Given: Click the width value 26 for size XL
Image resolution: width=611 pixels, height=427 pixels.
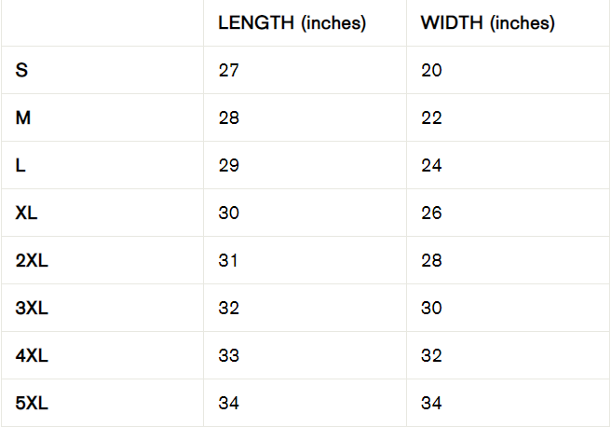Looking at the screenshot, I should pos(431,213).
